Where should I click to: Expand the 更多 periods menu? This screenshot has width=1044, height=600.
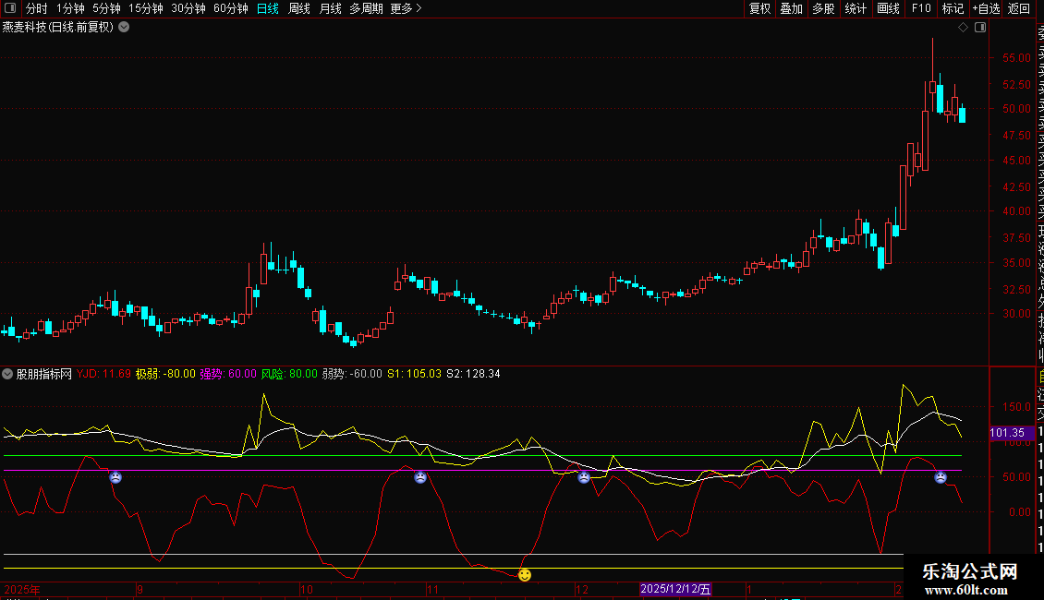pos(406,8)
